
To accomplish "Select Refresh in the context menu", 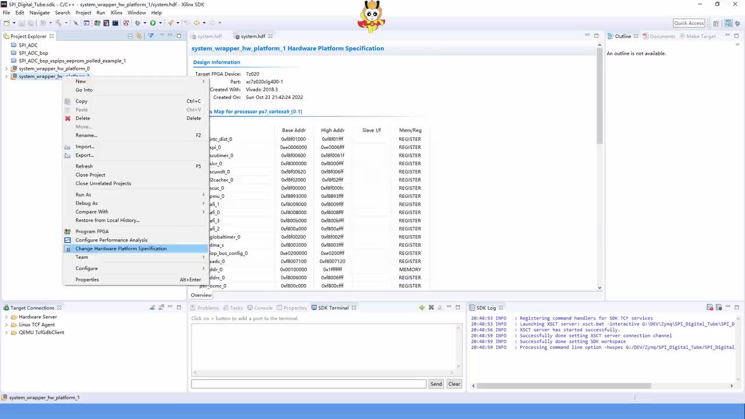I will [84, 166].
